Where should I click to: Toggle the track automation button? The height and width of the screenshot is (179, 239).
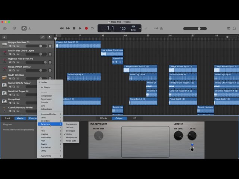click(x=42, y=37)
